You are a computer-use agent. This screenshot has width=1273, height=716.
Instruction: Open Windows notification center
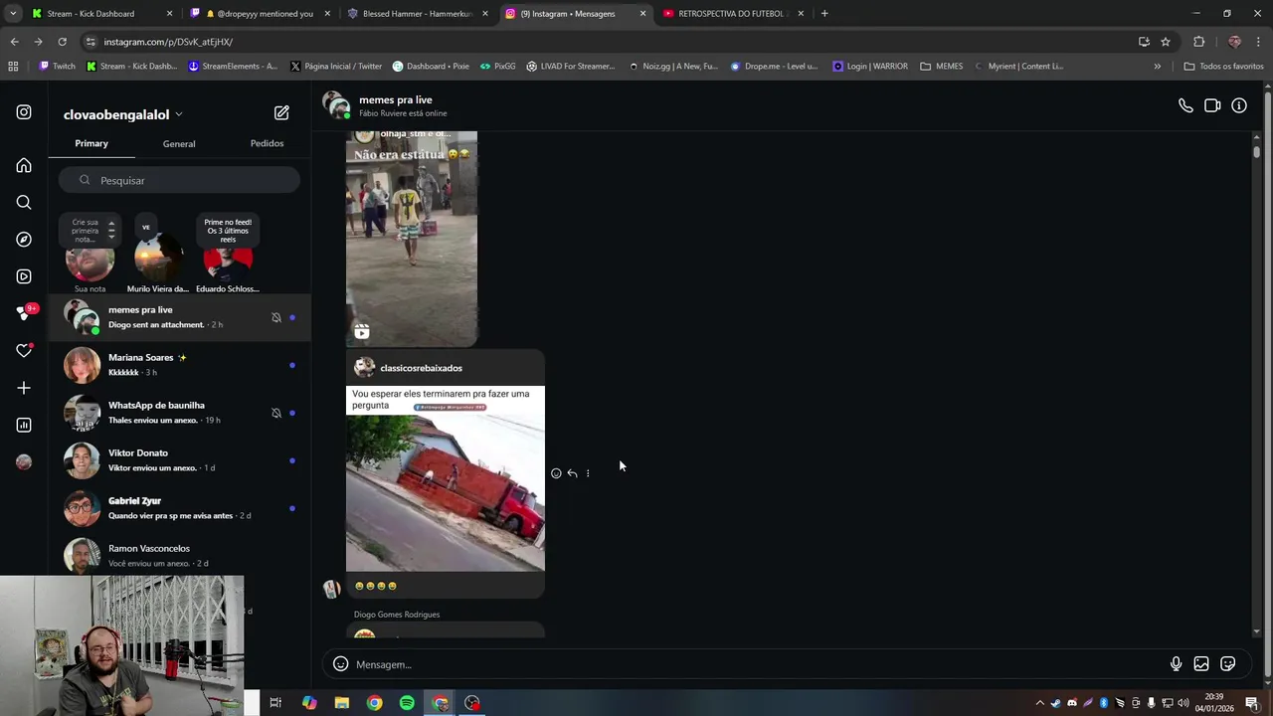coord(1252,703)
